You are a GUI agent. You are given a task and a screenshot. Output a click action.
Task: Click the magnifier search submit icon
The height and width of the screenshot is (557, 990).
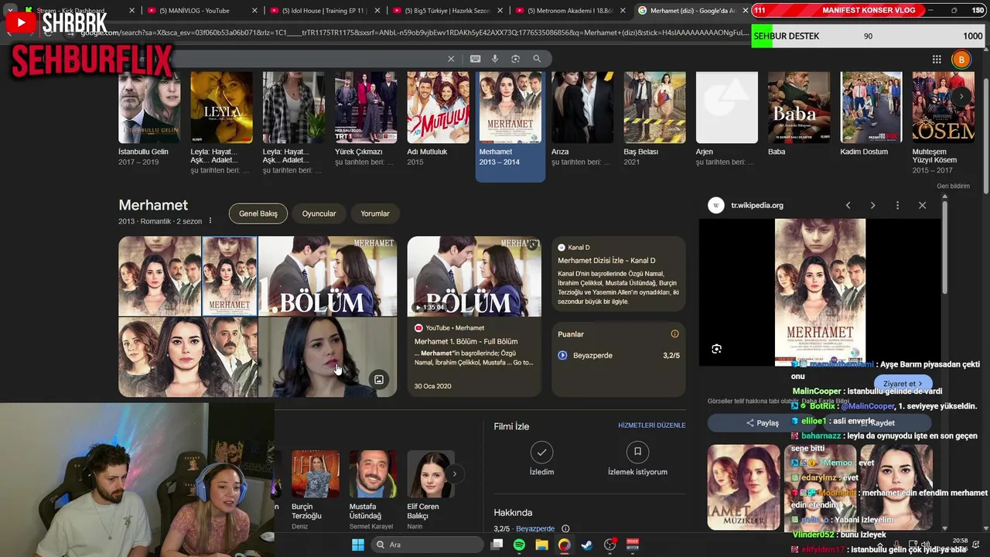pyautogui.click(x=537, y=59)
